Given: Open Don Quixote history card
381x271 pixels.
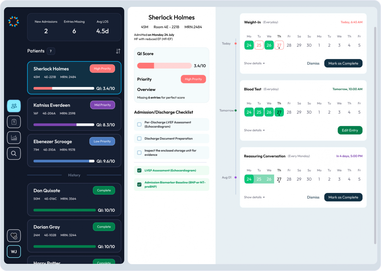Looking at the screenshot, I should (74, 200).
